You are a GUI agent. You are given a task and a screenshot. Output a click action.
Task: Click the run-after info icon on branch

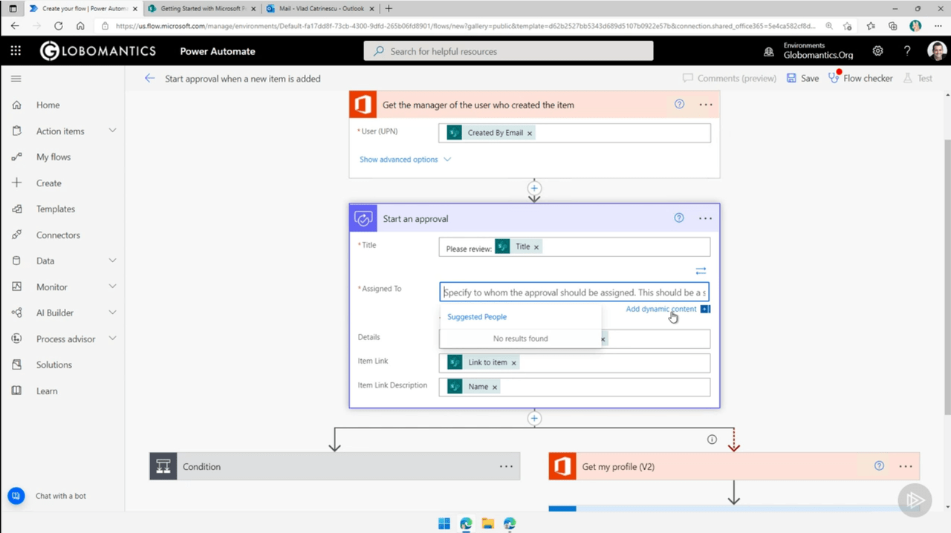pos(712,439)
